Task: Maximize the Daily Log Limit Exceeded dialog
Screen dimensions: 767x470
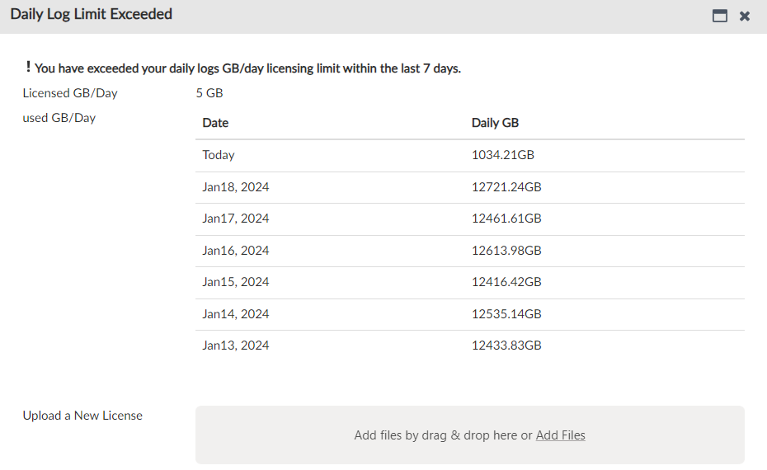Action: click(x=720, y=16)
